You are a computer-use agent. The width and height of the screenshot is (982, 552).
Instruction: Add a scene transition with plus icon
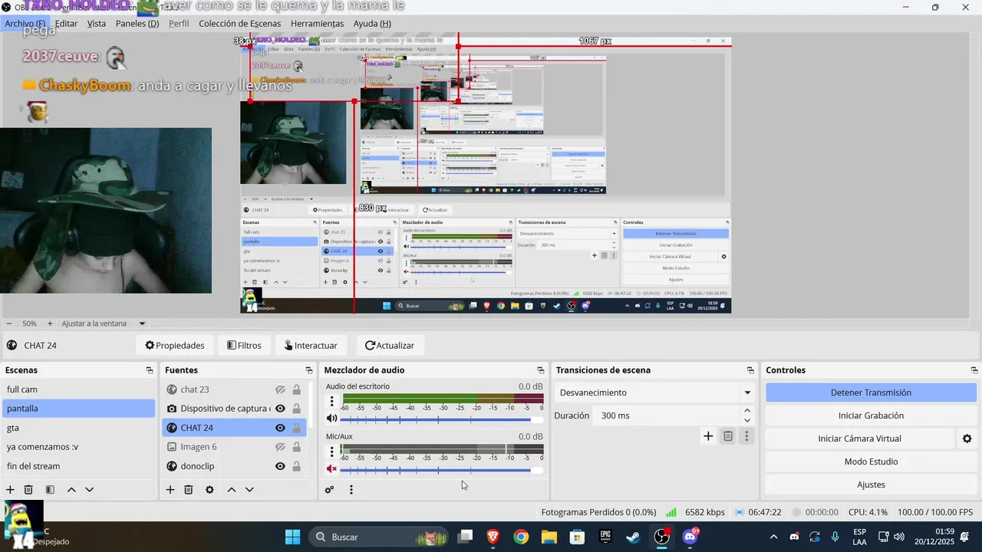708,436
